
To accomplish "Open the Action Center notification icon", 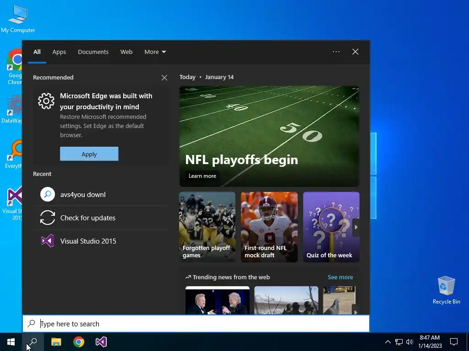I will pyautogui.click(x=454, y=342).
